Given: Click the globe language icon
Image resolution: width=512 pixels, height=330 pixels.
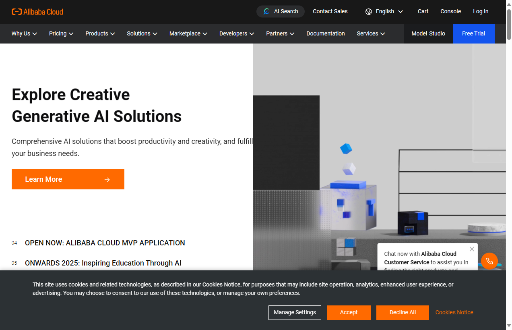Looking at the screenshot, I should [x=369, y=12].
